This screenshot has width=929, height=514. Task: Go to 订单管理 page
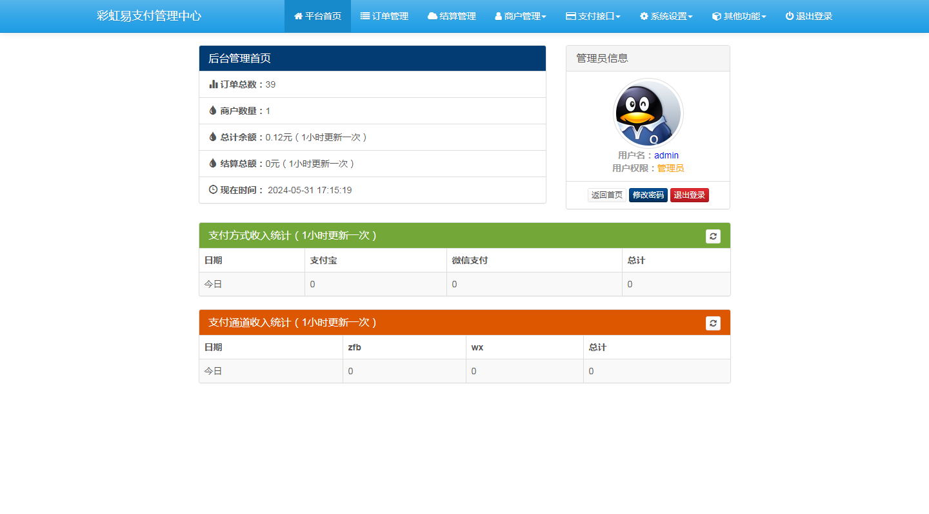pyautogui.click(x=385, y=16)
